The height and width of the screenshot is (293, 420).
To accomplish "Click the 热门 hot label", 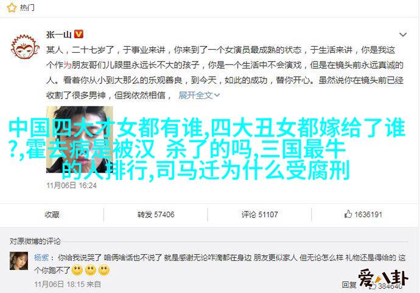I will (27, 7).
